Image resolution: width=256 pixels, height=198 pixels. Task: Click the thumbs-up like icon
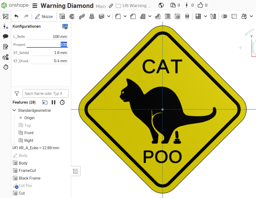(200, 5)
